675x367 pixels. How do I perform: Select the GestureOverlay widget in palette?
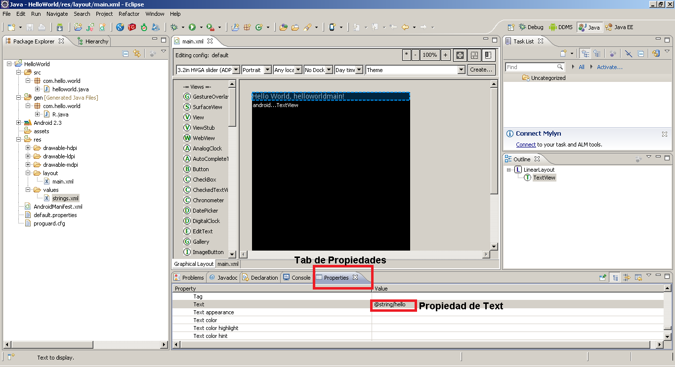tap(206, 97)
